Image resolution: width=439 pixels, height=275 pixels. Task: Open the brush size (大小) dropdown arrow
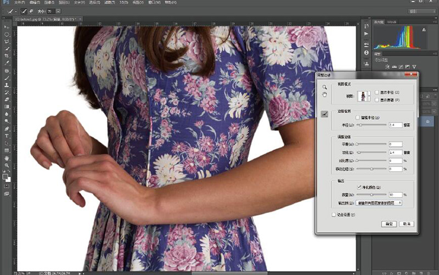tap(58, 10)
